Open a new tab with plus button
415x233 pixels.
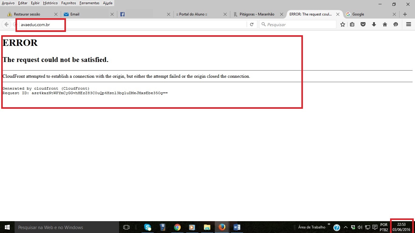405,14
